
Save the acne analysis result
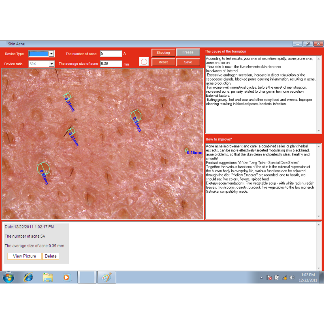(x=188, y=62)
